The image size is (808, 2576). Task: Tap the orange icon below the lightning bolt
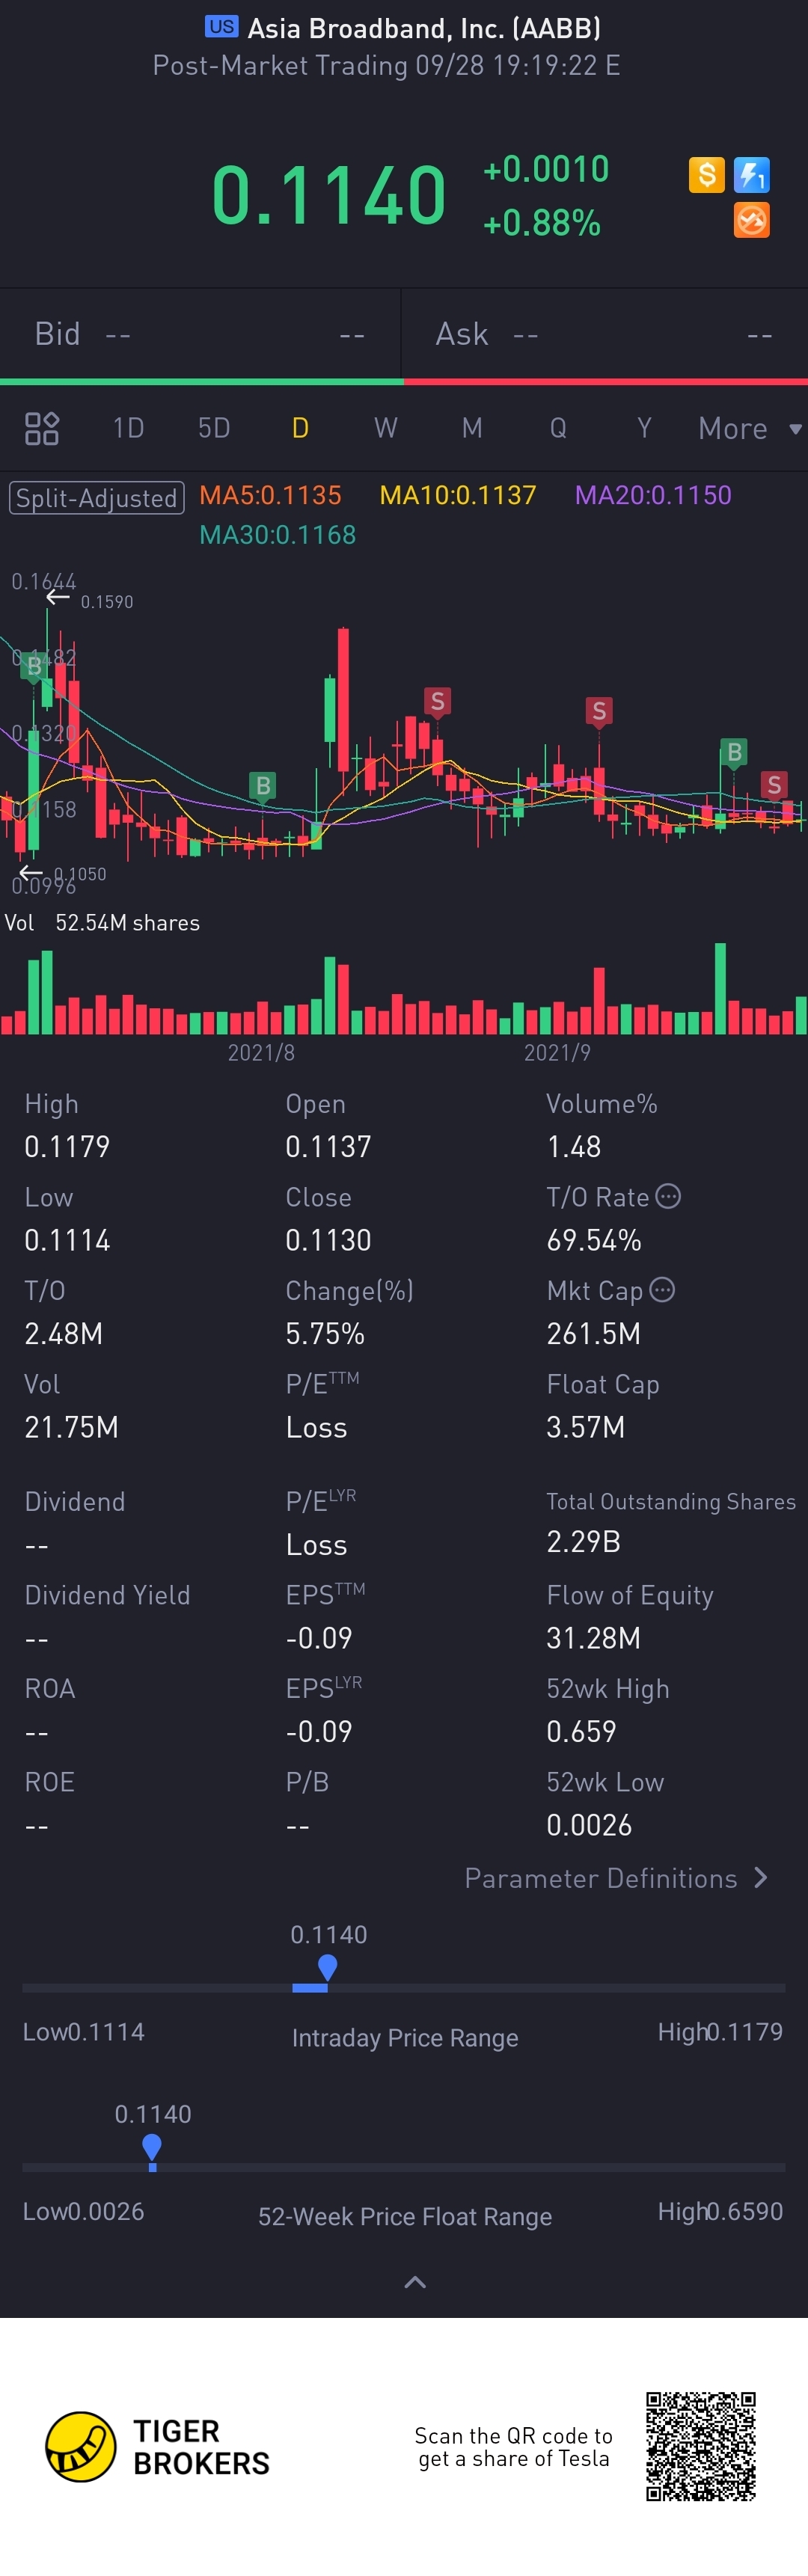pos(752,220)
